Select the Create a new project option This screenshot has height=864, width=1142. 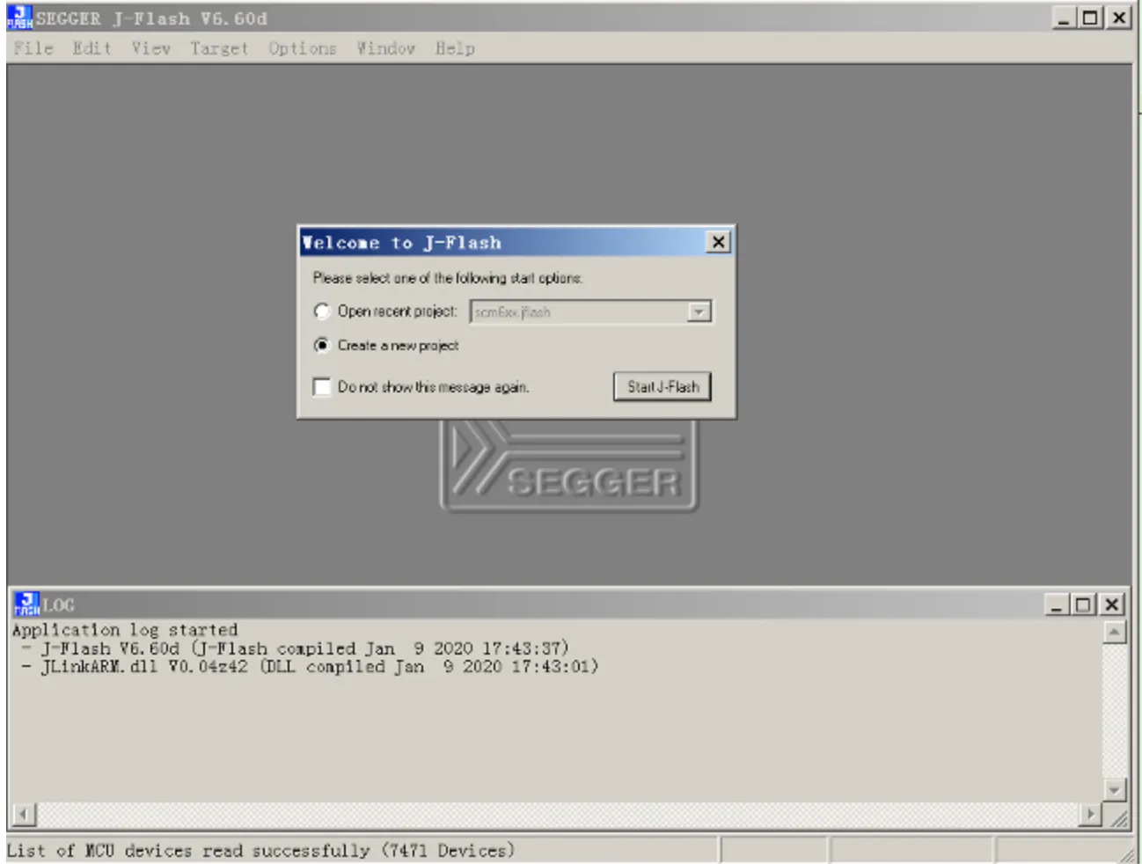322,345
